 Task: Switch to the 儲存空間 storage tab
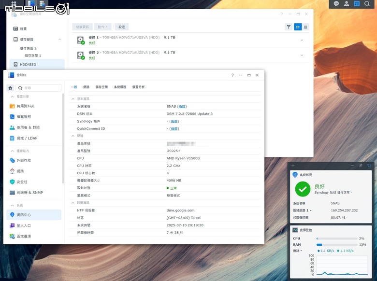point(101,87)
